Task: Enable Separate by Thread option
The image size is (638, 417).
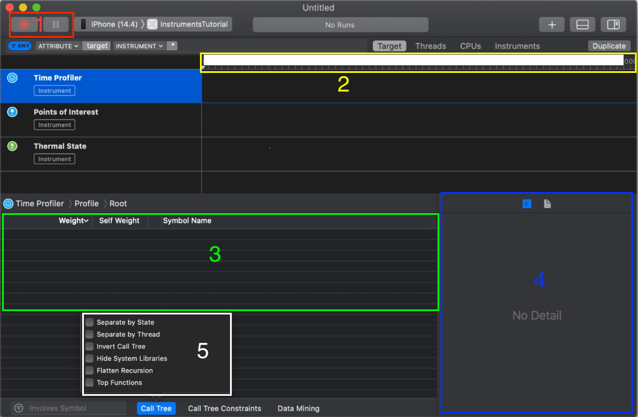Action: tap(89, 334)
